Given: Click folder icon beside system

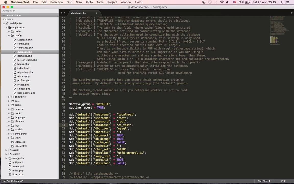Looking at the screenshot, I should click(x=10, y=154).
